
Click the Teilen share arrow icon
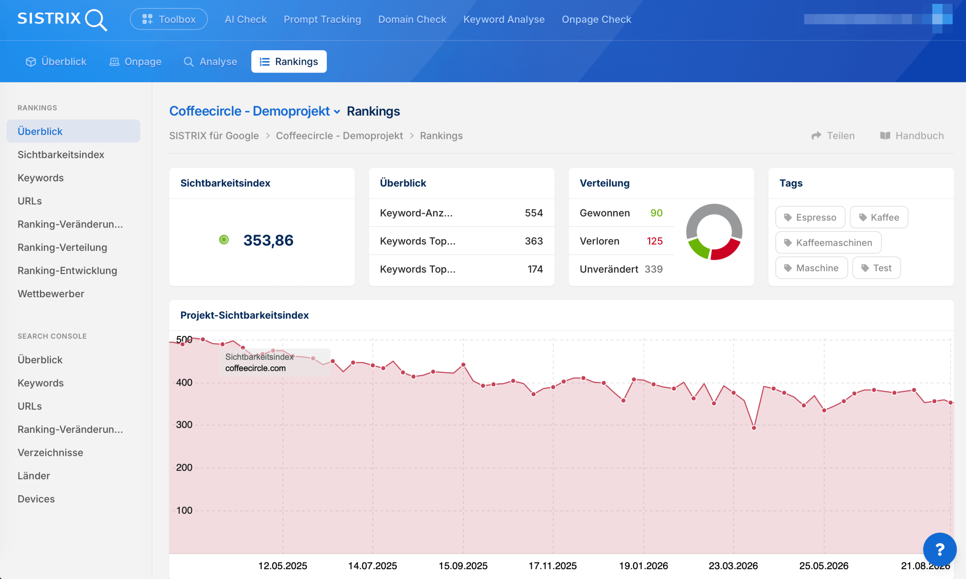(816, 136)
